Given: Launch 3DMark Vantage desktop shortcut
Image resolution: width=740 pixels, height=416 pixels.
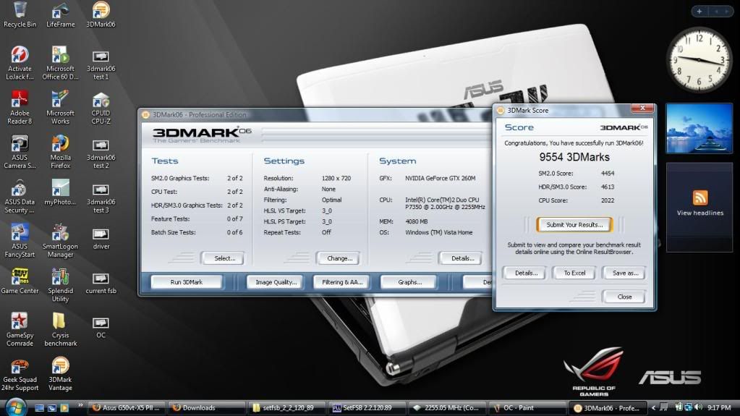Looking at the screenshot, I should [x=61, y=374].
